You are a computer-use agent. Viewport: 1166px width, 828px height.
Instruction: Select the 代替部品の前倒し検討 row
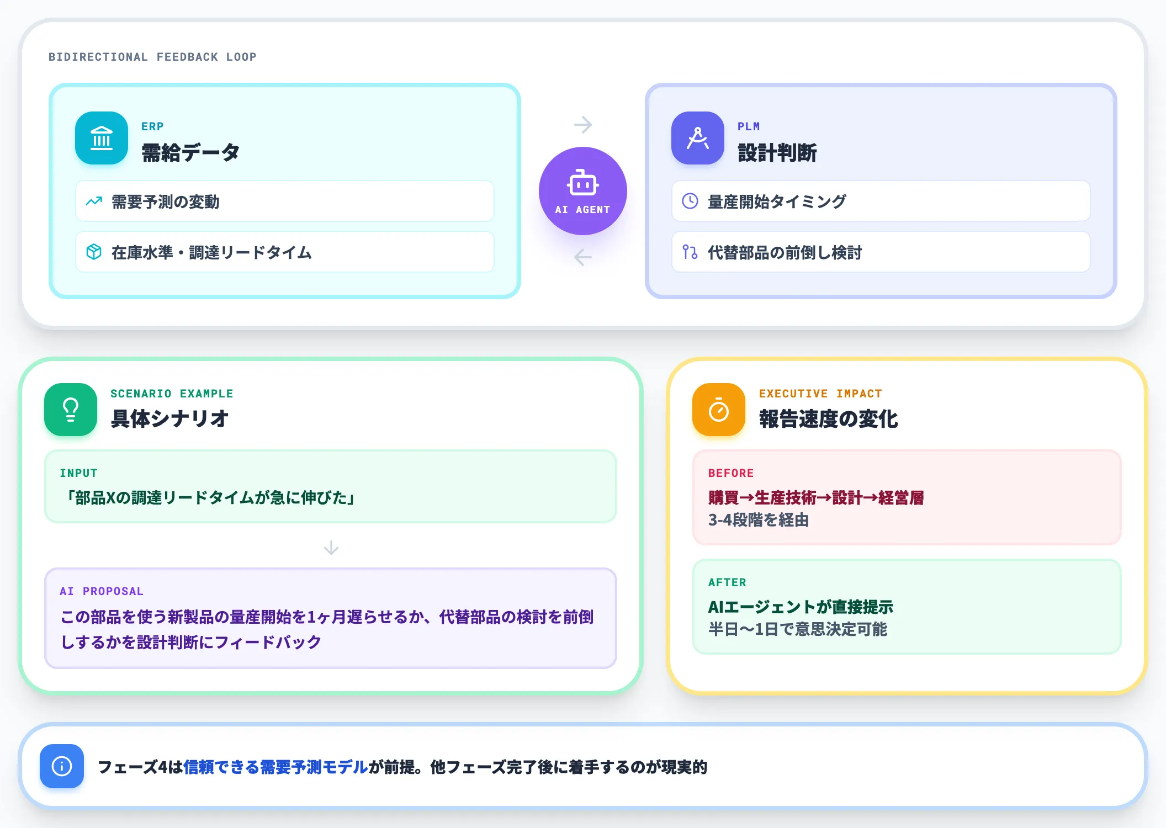click(x=881, y=252)
